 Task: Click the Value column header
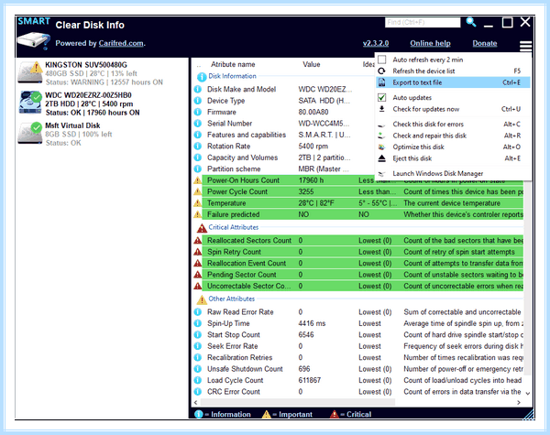(x=312, y=64)
